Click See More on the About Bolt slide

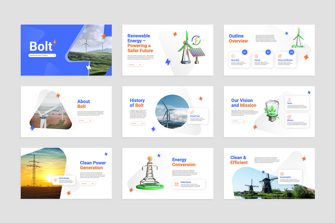[x=85, y=120]
